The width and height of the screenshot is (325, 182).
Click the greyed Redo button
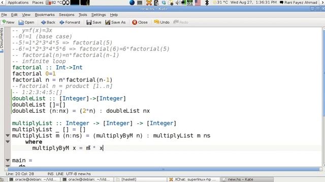point(181,22)
